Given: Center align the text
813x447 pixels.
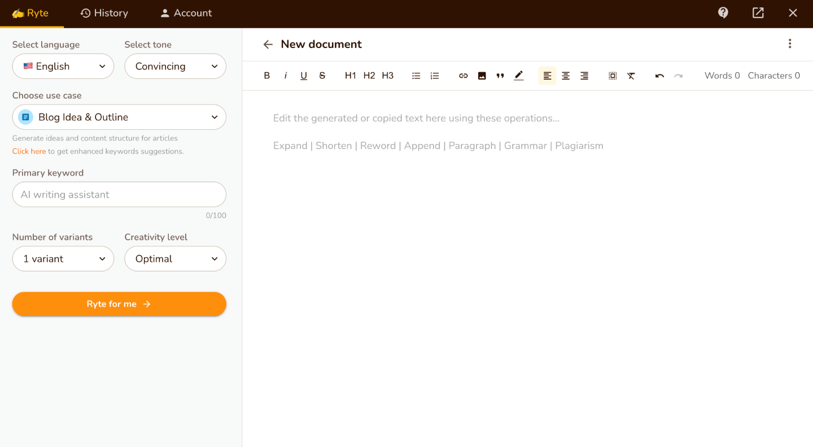Looking at the screenshot, I should [x=566, y=76].
